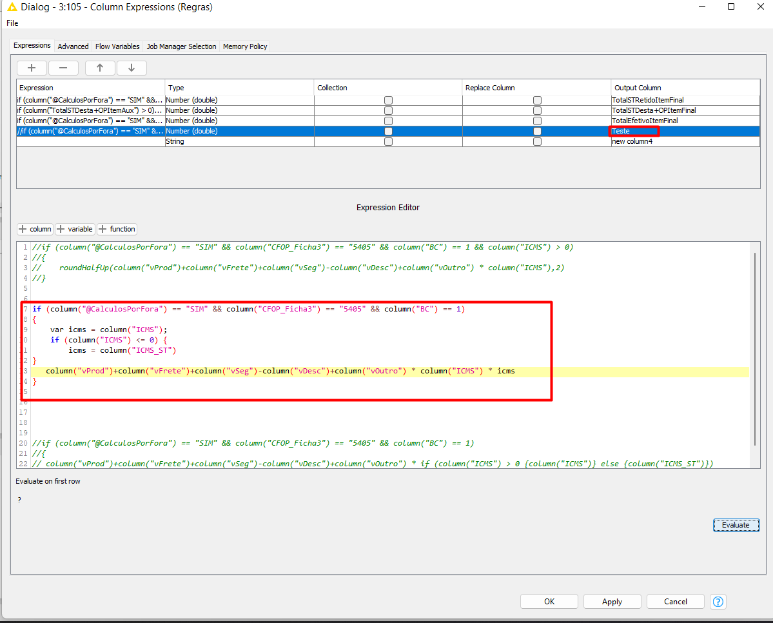
Task: Place cursor on 'var icms' line
Action: [108, 330]
